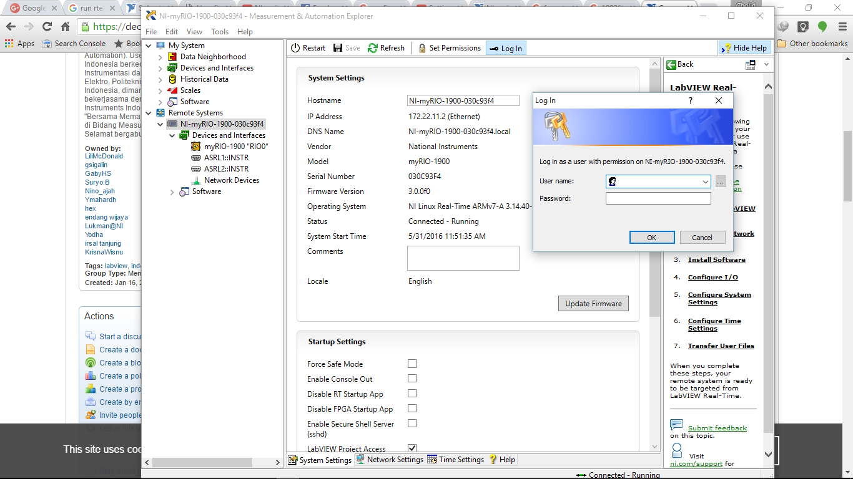Toggle Disable RT Startup App checkbox
853x479 pixels.
point(412,394)
